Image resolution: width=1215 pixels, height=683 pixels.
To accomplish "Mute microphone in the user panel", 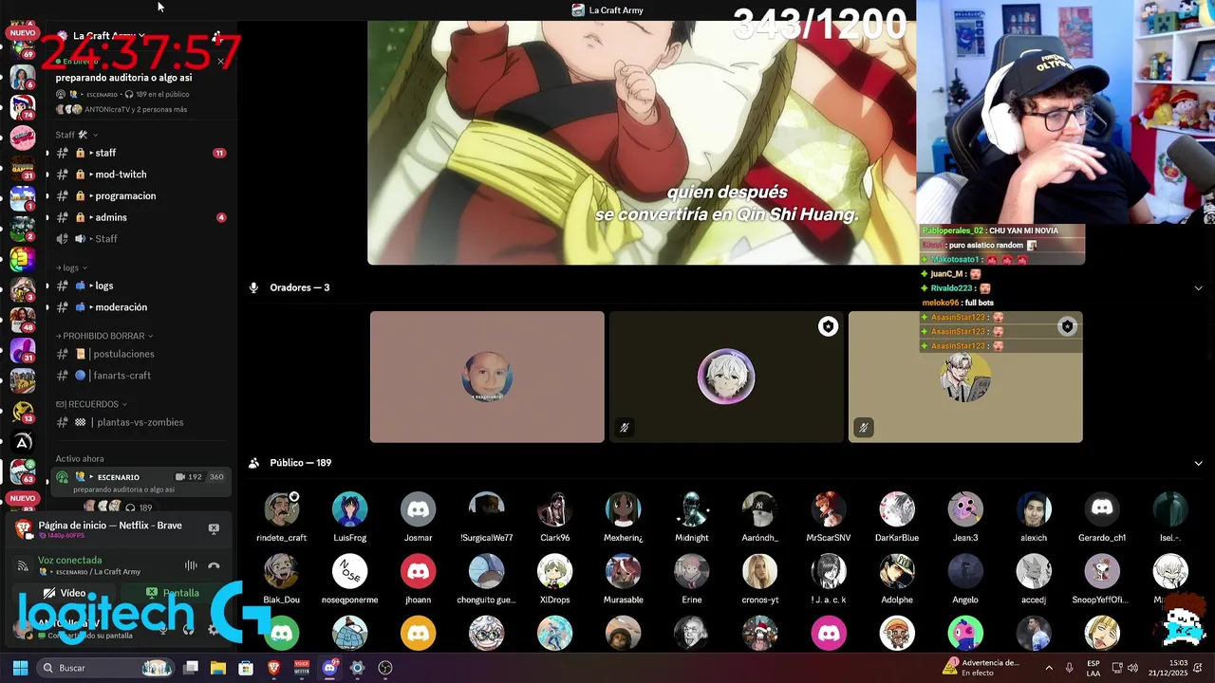I will (x=162, y=629).
